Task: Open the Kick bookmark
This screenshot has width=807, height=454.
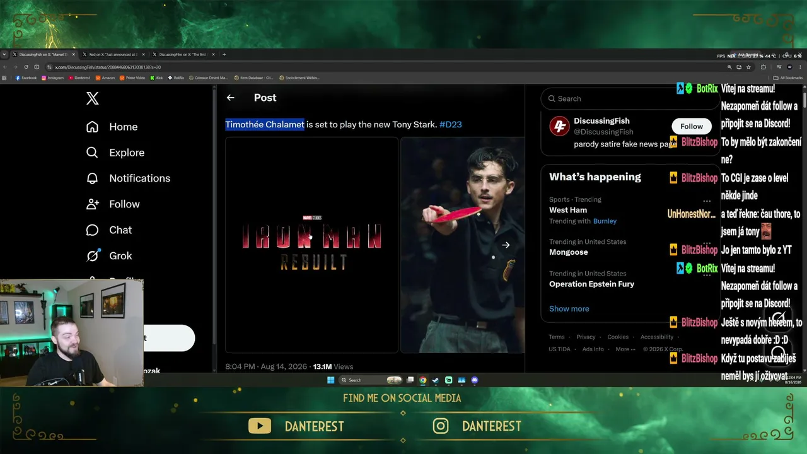Action: pos(156,78)
